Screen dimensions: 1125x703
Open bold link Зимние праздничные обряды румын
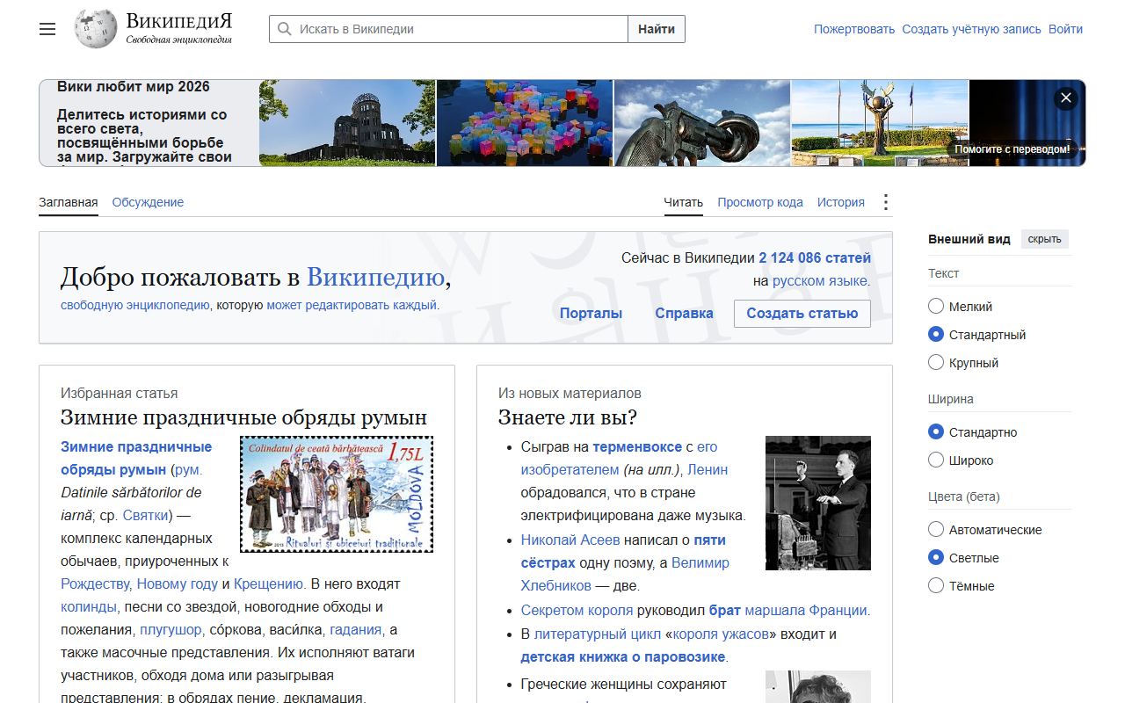coord(136,458)
